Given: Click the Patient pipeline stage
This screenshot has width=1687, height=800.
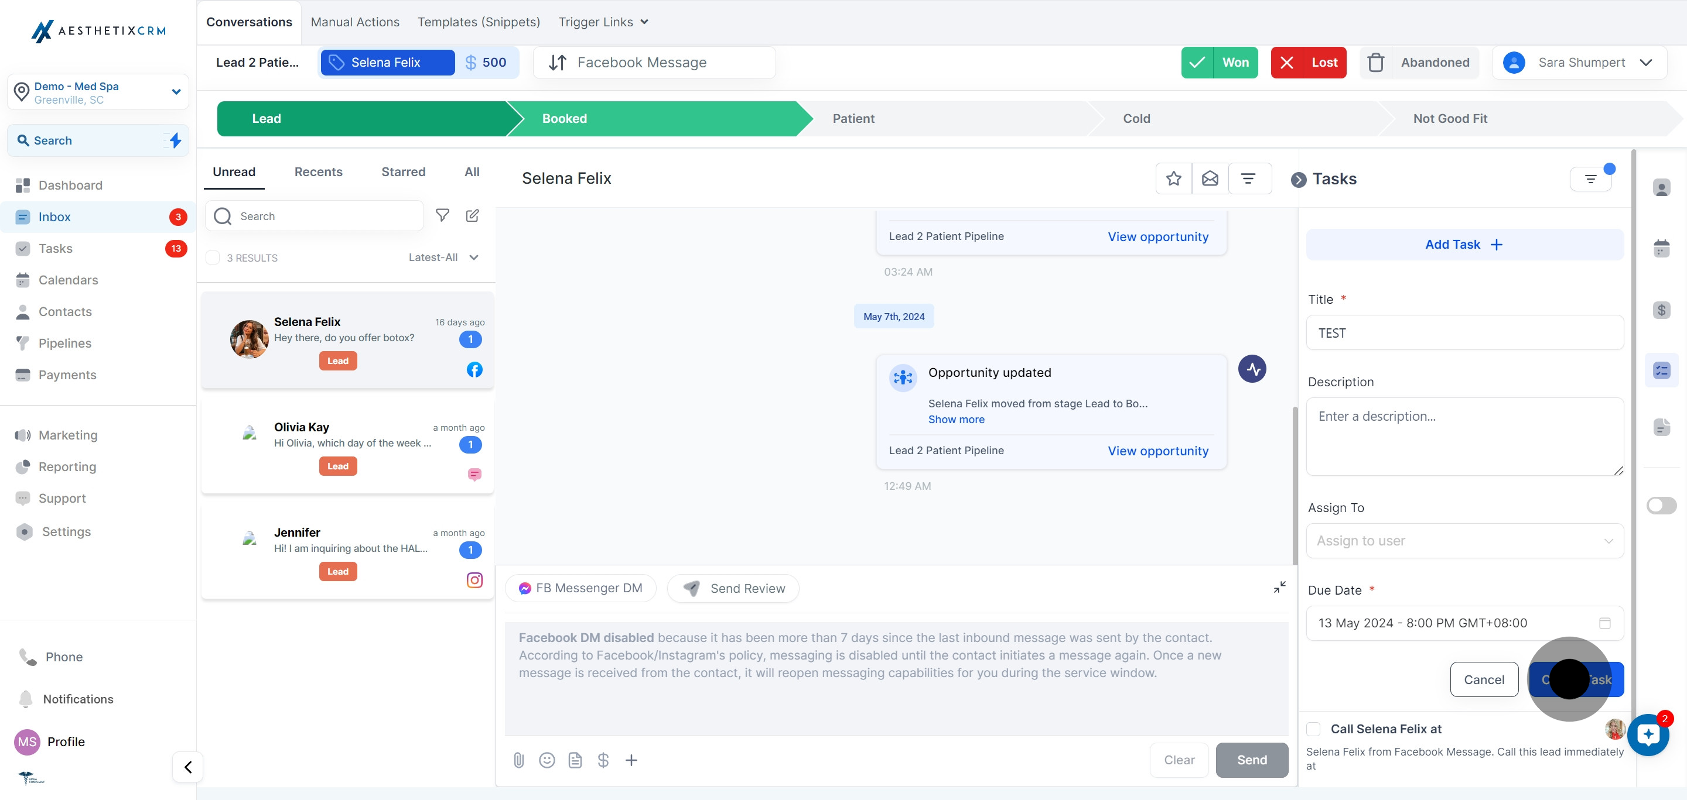Looking at the screenshot, I should (x=853, y=118).
